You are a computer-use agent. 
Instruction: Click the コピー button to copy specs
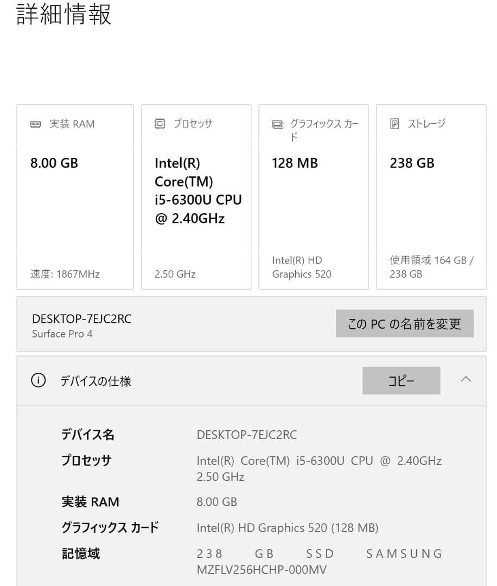[401, 381]
